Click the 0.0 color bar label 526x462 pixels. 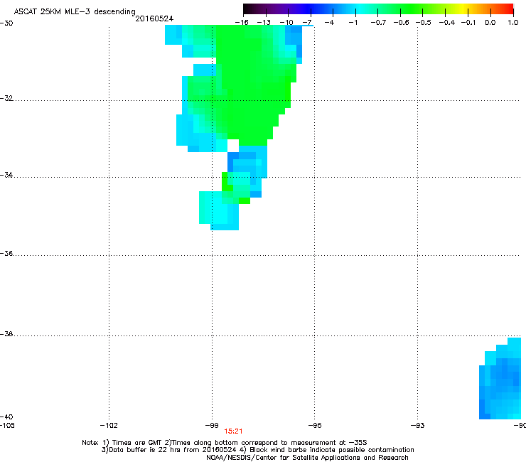coord(490,23)
